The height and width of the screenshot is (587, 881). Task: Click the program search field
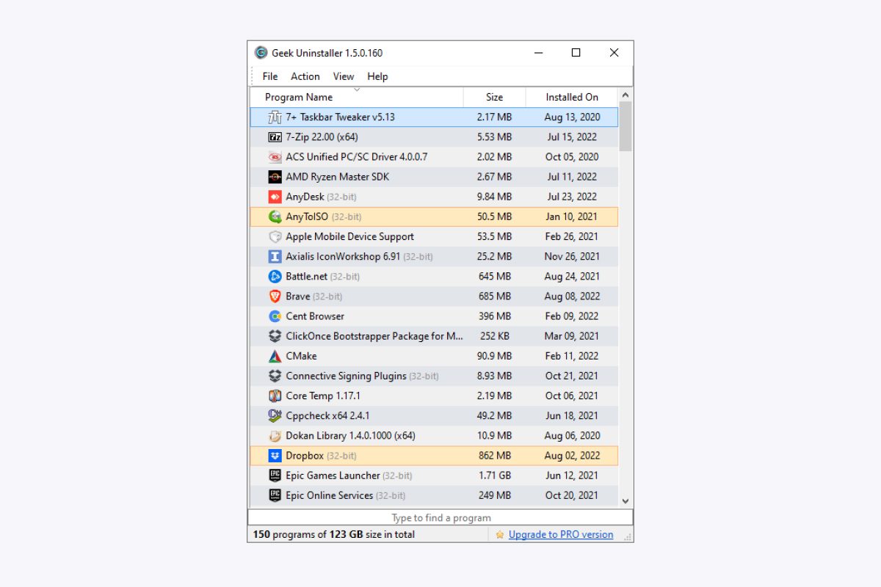[x=440, y=517]
